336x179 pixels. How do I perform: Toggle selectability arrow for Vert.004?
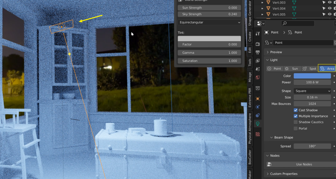pos(324,8)
